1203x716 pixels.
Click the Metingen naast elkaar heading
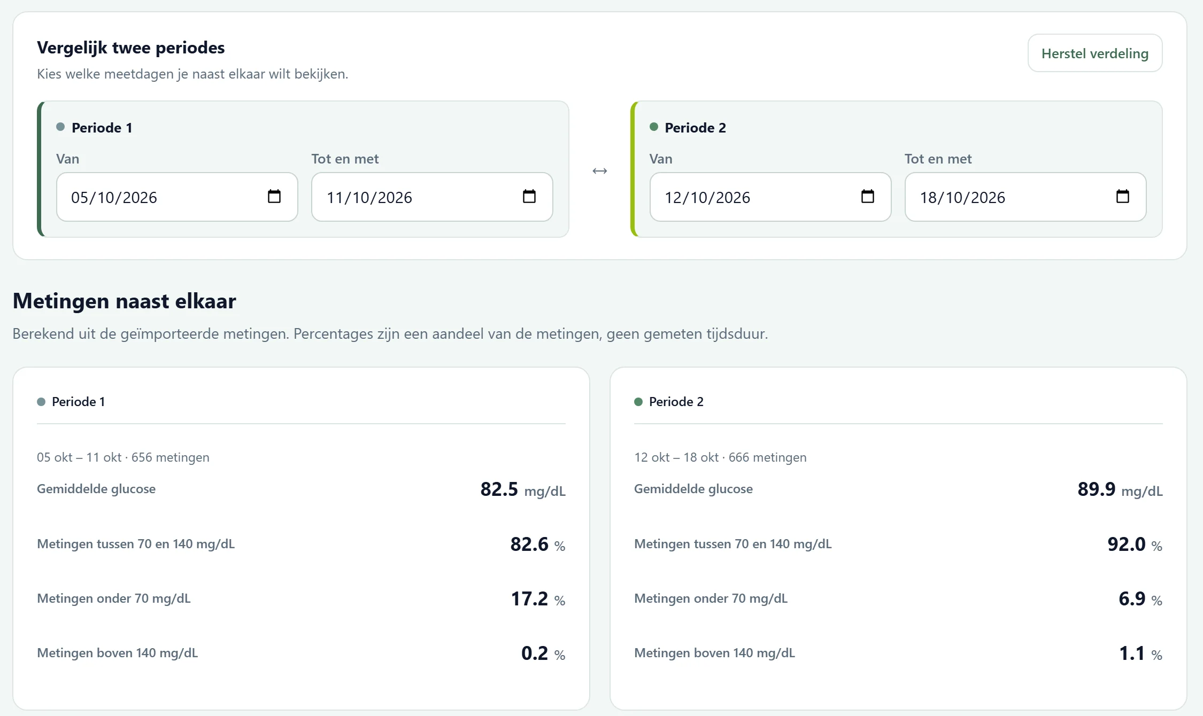coord(125,301)
